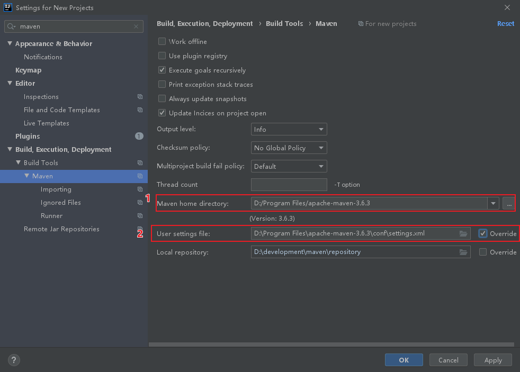
Task: Uncheck Override for User settings file
Action: (483, 233)
